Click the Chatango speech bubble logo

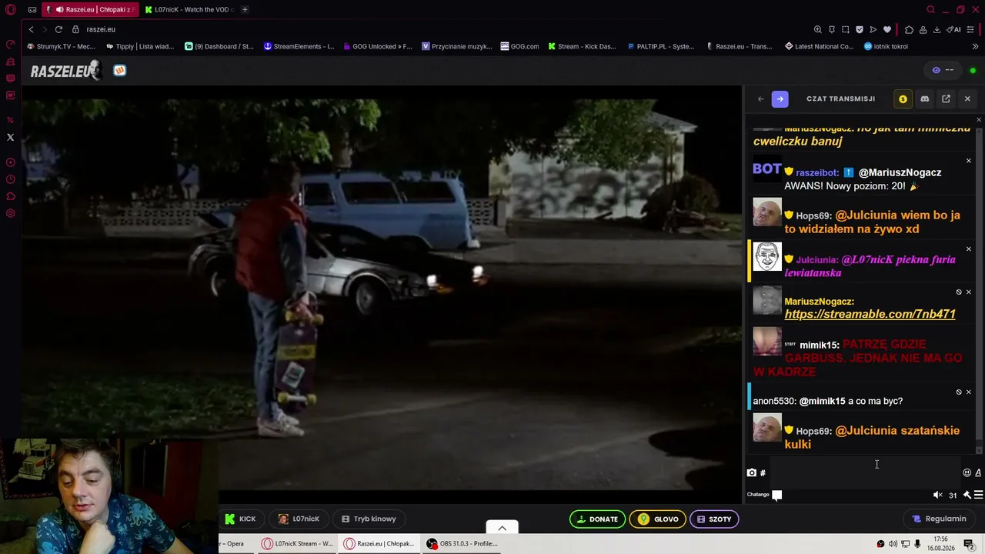click(x=777, y=495)
